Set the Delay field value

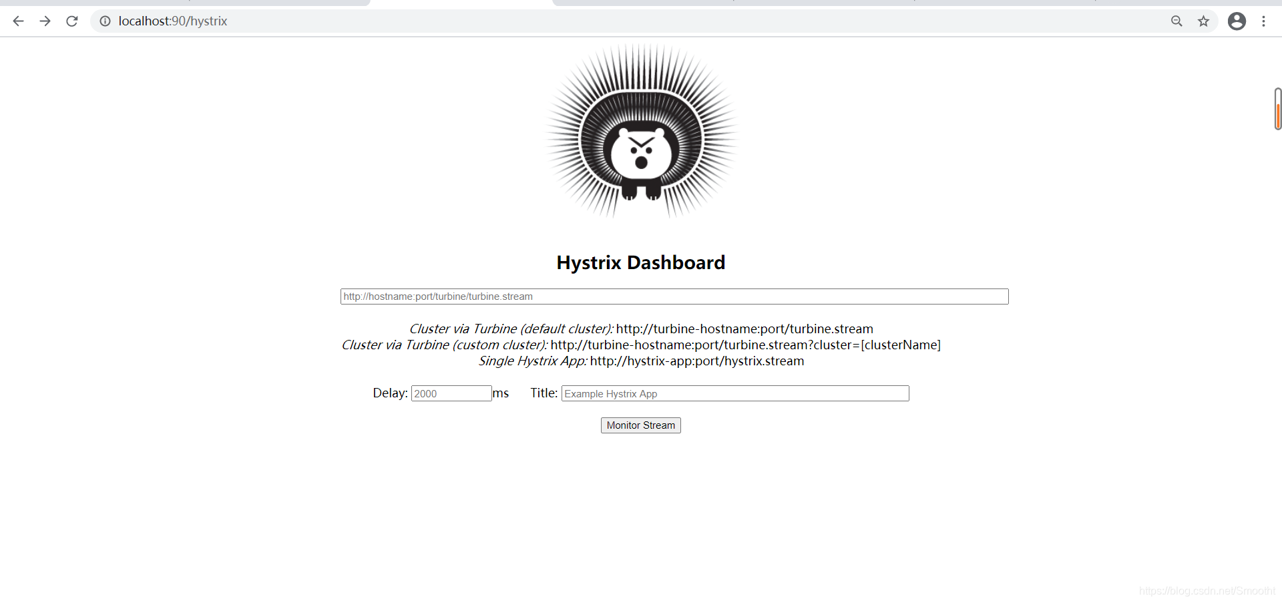click(x=451, y=393)
